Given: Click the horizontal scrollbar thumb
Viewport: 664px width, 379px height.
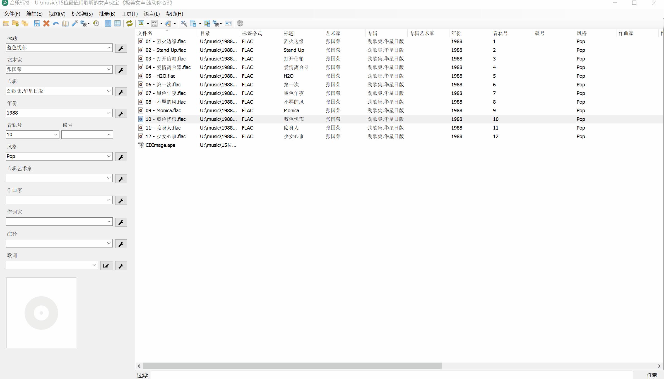Looking at the screenshot, I should point(292,366).
